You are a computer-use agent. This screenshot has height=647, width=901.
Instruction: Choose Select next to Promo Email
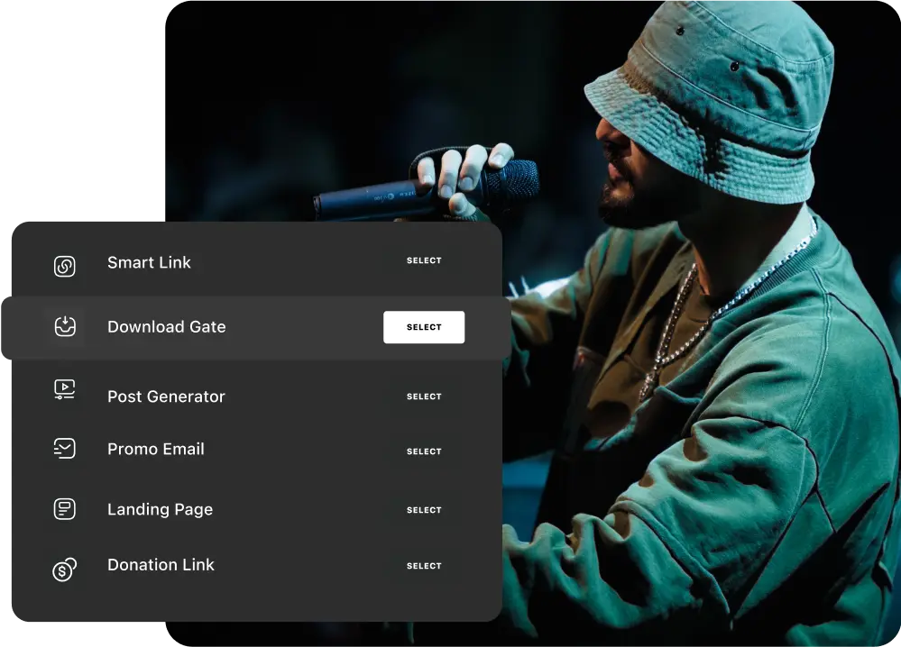pos(424,451)
